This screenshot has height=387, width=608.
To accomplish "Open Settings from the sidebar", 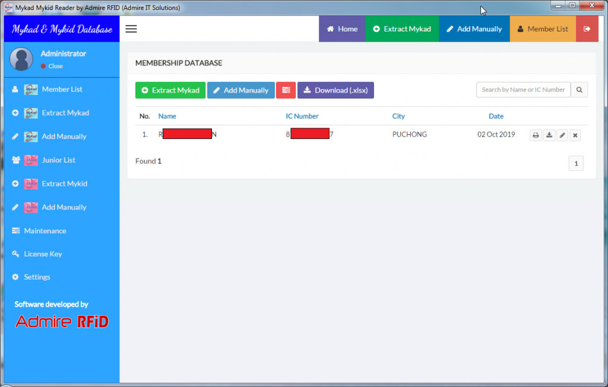I will point(37,277).
